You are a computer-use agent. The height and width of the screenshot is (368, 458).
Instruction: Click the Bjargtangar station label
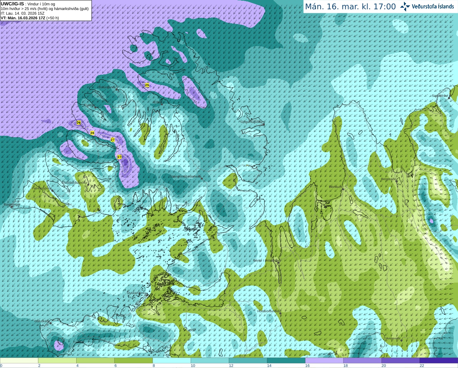point(11,204)
